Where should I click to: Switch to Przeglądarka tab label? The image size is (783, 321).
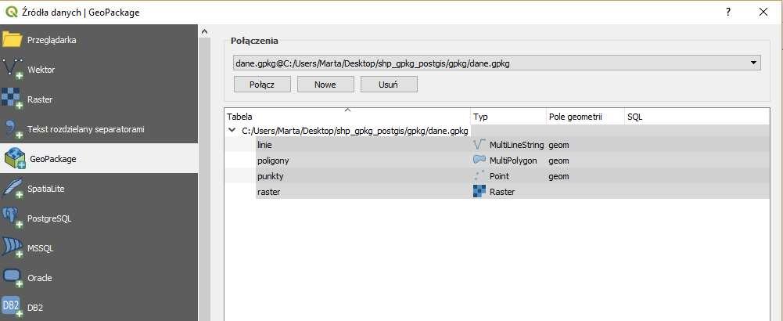click(x=52, y=40)
